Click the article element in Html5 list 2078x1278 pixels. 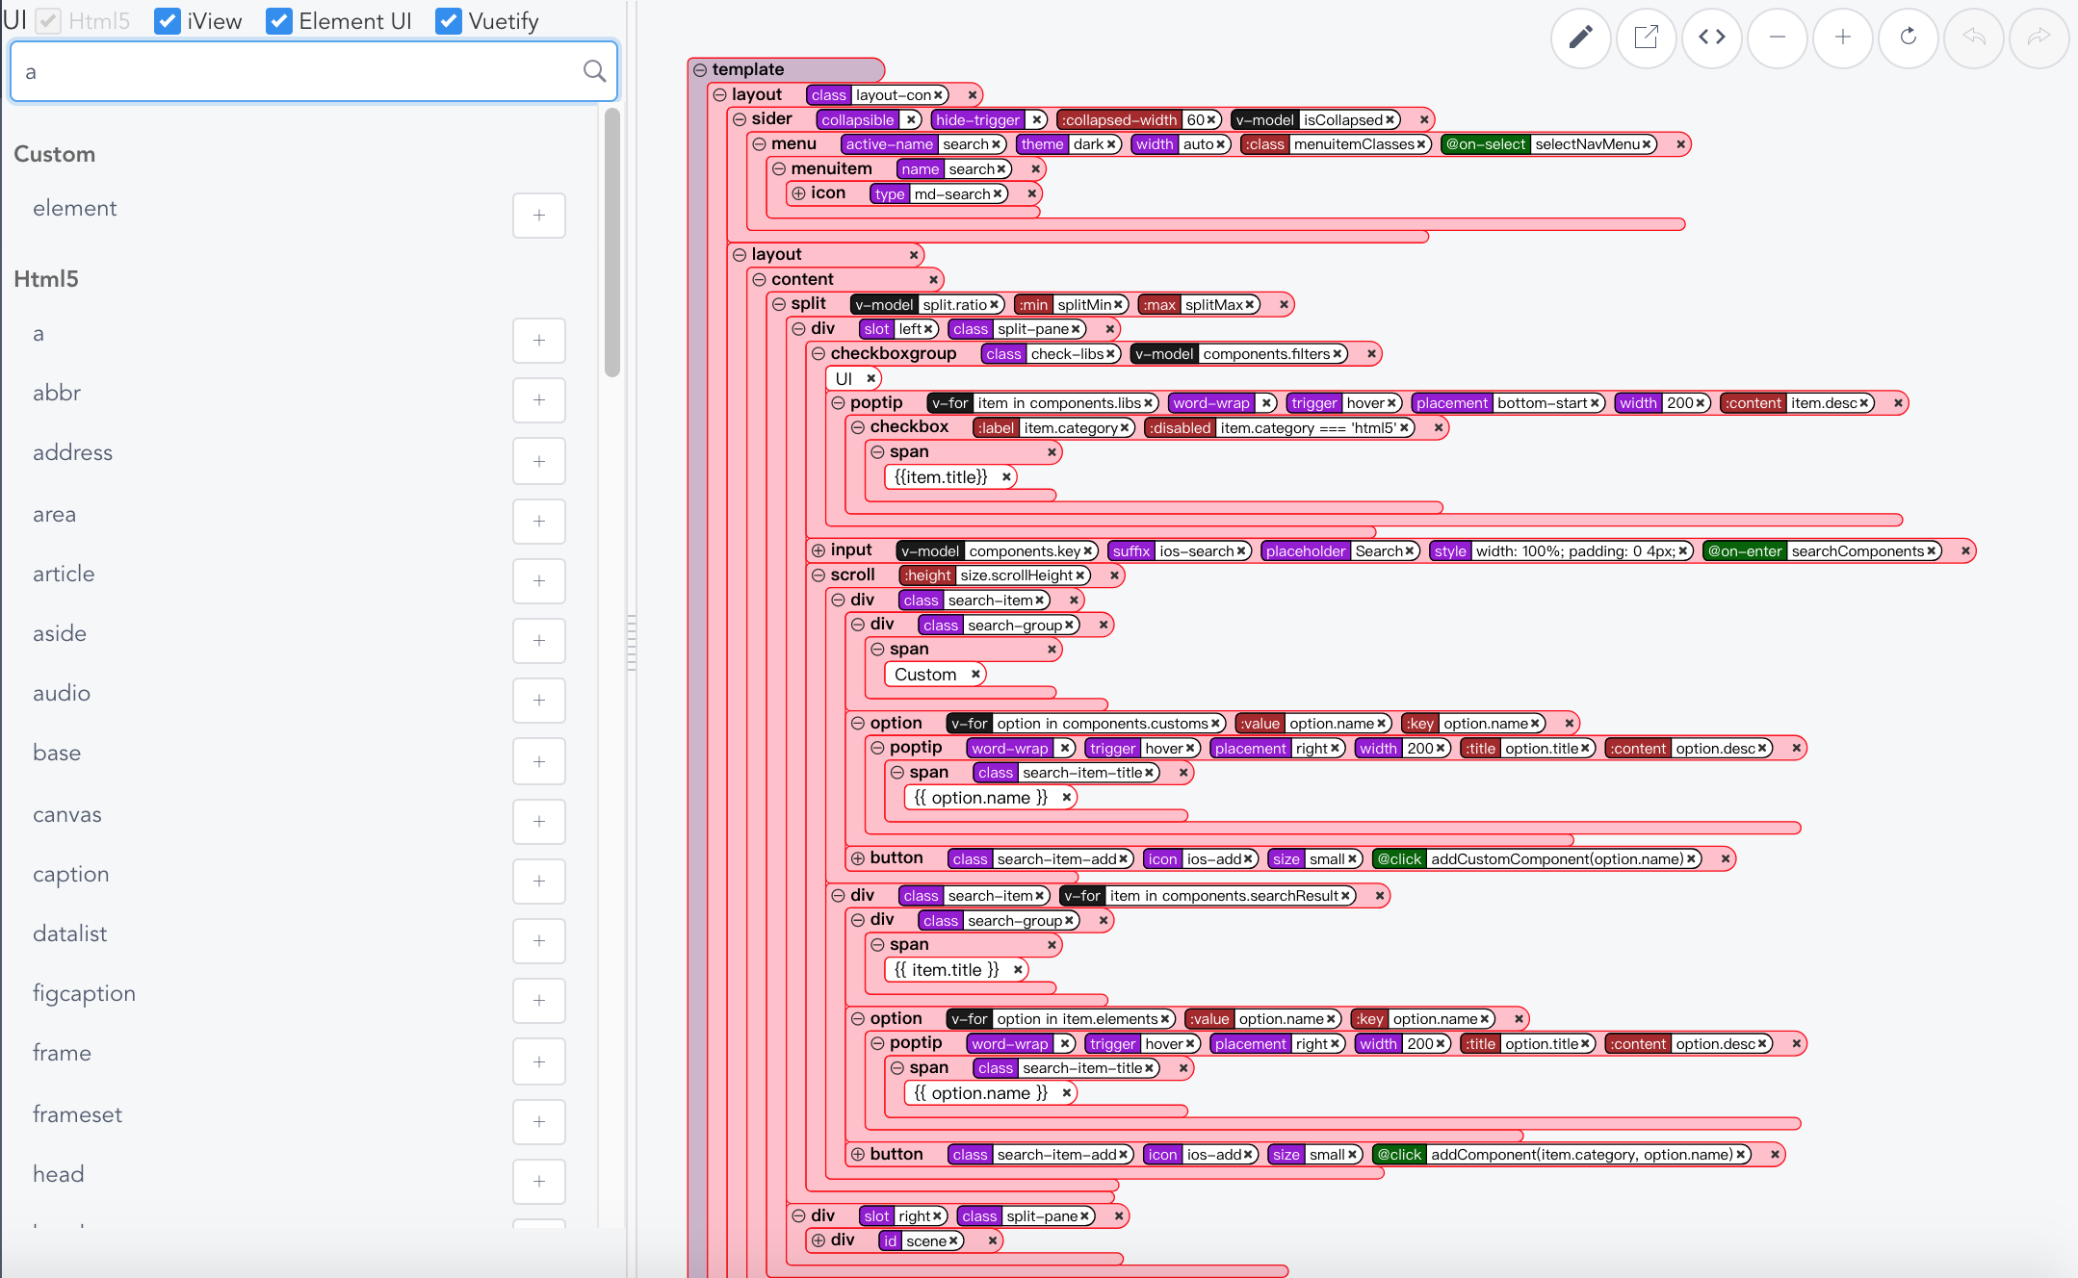coord(64,574)
